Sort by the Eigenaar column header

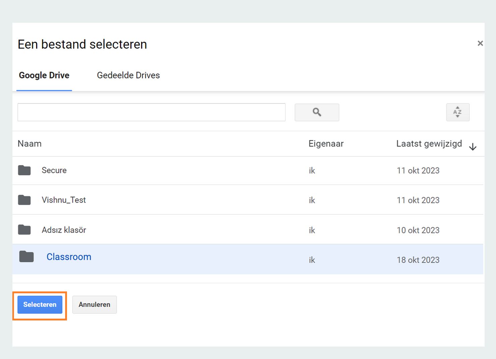pyautogui.click(x=326, y=144)
